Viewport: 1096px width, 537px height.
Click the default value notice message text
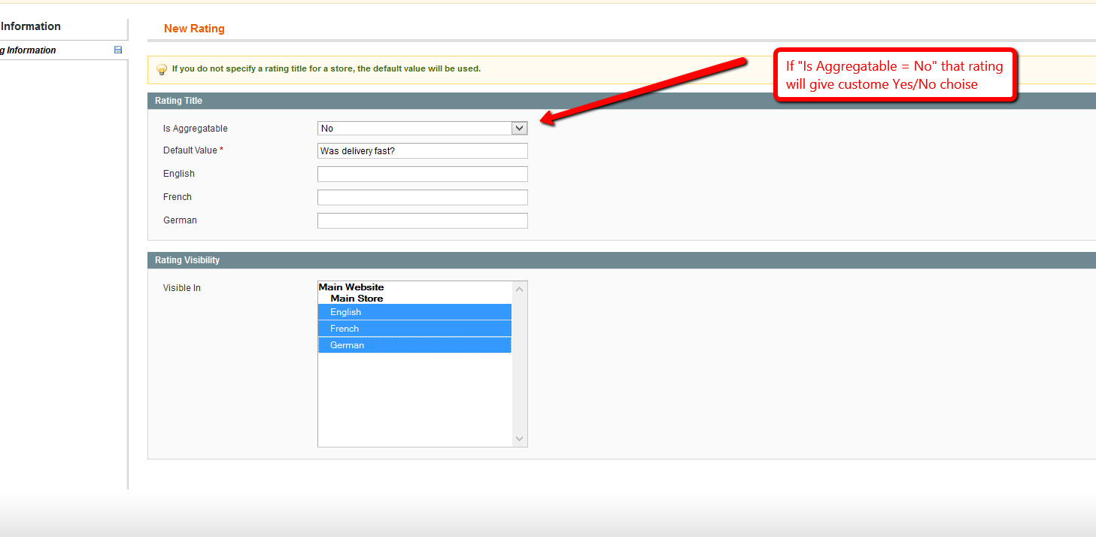326,68
